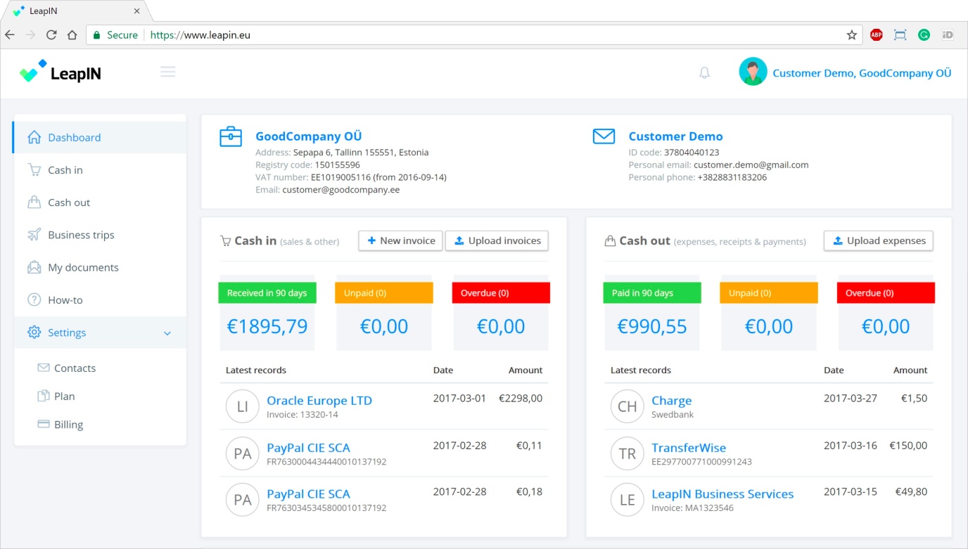Collapse the Settings menu chevron
Viewport: 968px width, 549px height.
click(x=167, y=333)
